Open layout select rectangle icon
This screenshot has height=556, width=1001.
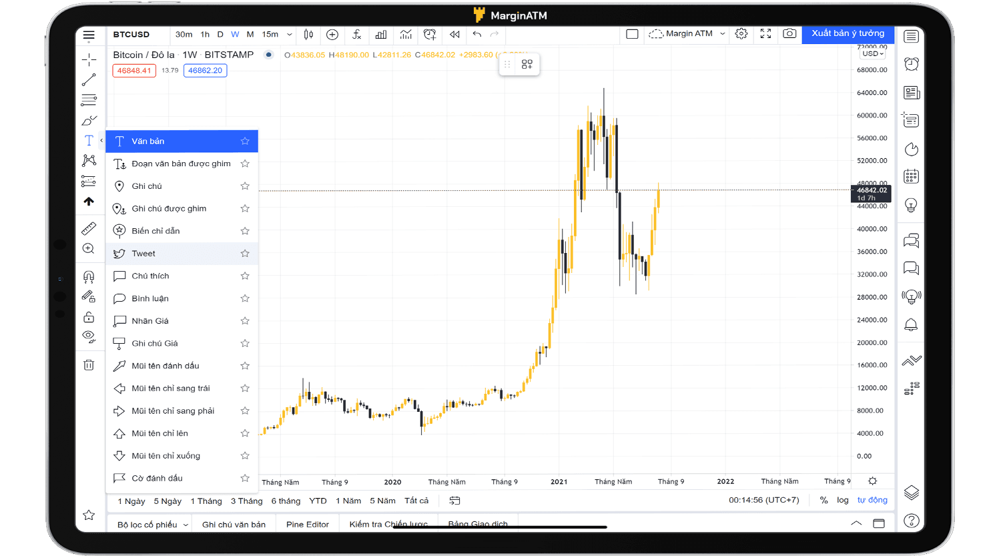pos(632,33)
